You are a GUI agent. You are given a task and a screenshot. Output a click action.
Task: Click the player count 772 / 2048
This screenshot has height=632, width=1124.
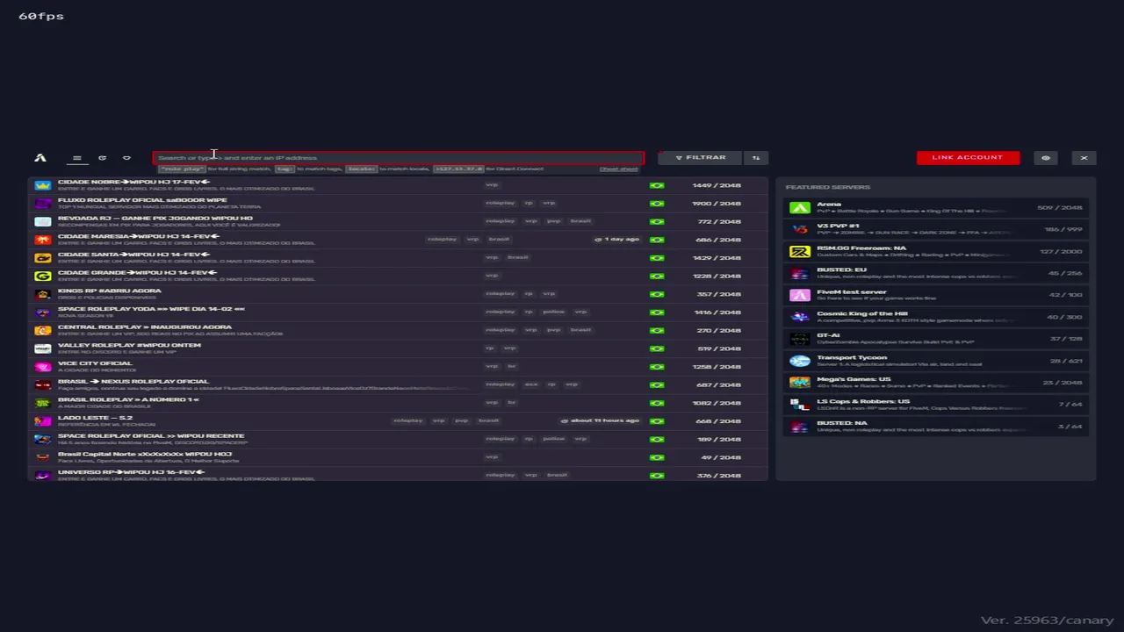718,221
